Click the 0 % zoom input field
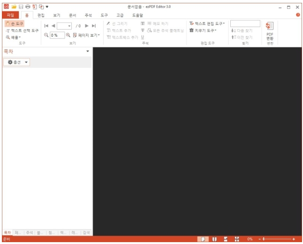Image resolution: width=303 pixels, height=244 pixels. [x=57, y=35]
